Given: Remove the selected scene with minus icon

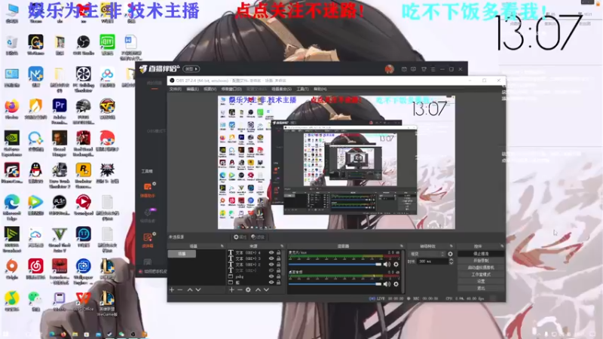Looking at the screenshot, I should pos(180,290).
